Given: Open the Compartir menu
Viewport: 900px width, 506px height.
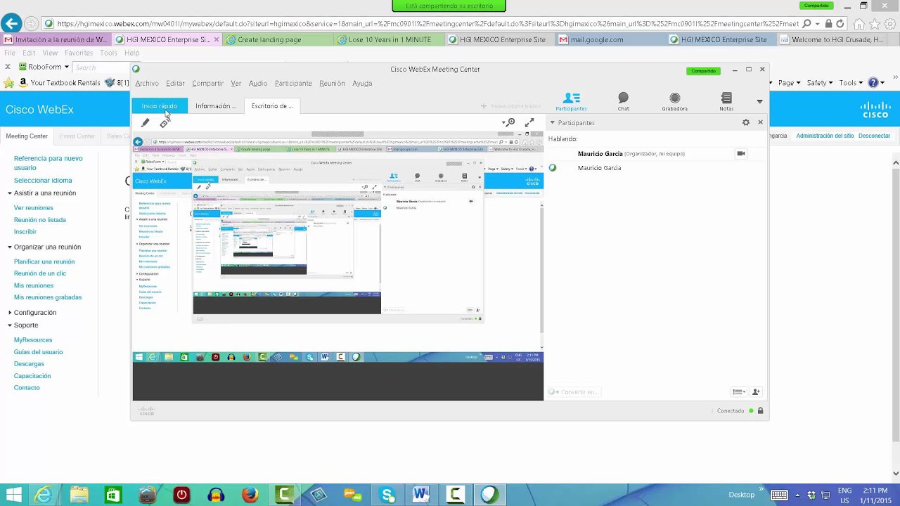Looking at the screenshot, I should point(208,83).
